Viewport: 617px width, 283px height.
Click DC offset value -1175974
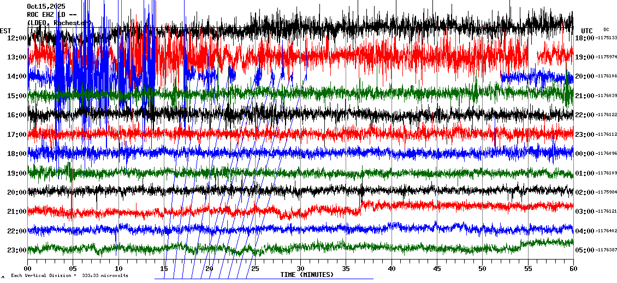606,57
